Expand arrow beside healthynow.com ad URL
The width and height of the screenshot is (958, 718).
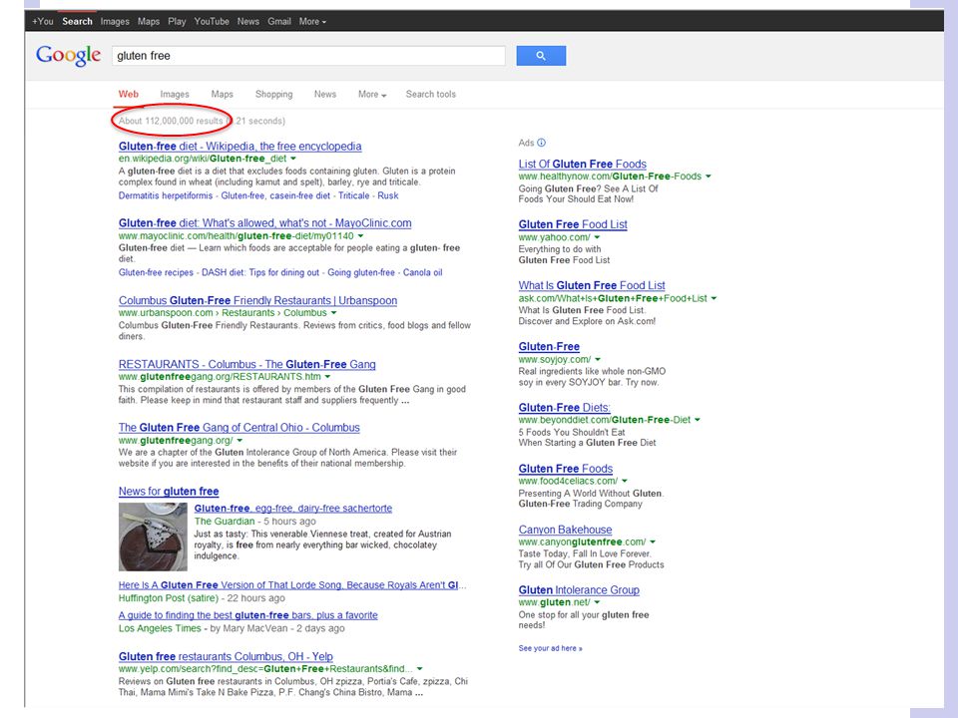pyautogui.click(x=709, y=177)
